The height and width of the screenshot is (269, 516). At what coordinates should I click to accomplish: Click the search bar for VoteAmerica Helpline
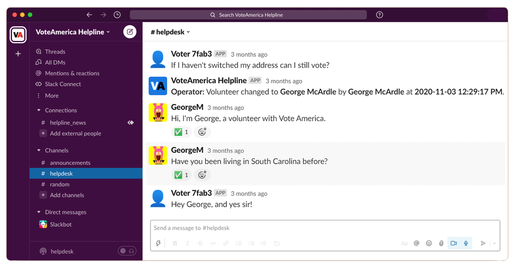[x=249, y=14]
